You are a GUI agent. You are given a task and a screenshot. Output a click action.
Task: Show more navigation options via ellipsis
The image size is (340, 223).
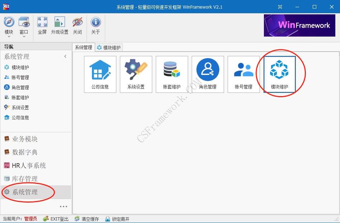point(64,207)
